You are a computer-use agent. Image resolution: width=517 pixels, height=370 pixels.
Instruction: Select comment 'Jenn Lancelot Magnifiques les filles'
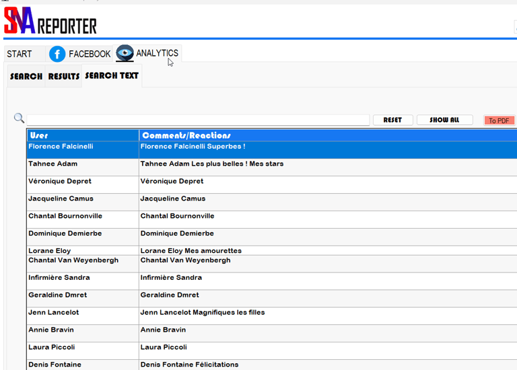point(328,316)
